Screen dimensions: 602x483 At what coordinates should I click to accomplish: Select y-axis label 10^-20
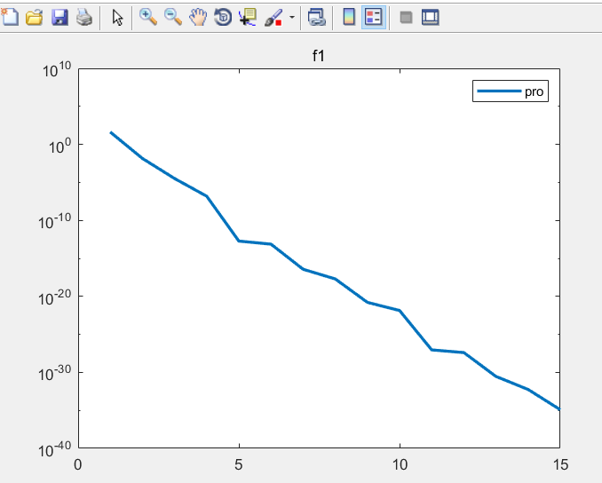tap(55, 297)
